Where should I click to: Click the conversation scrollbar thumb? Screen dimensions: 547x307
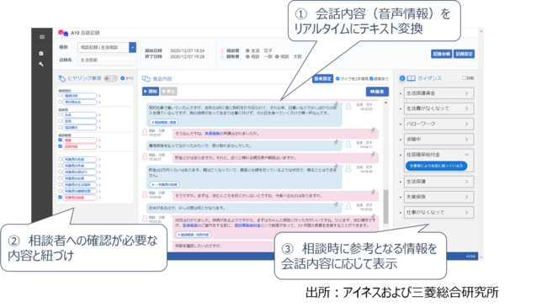point(385,207)
